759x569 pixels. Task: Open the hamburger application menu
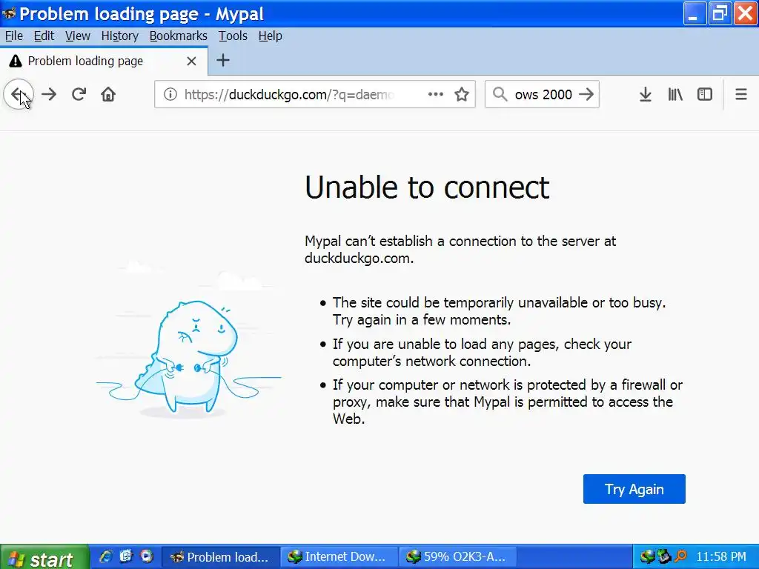click(x=741, y=94)
